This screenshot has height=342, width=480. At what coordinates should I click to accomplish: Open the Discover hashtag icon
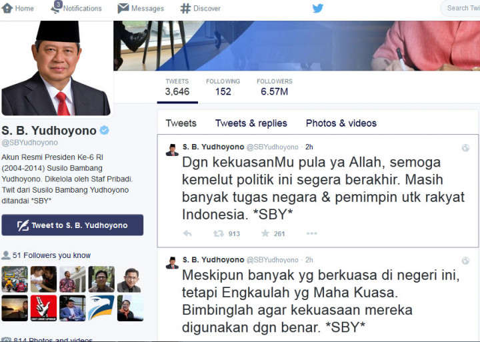(x=185, y=8)
